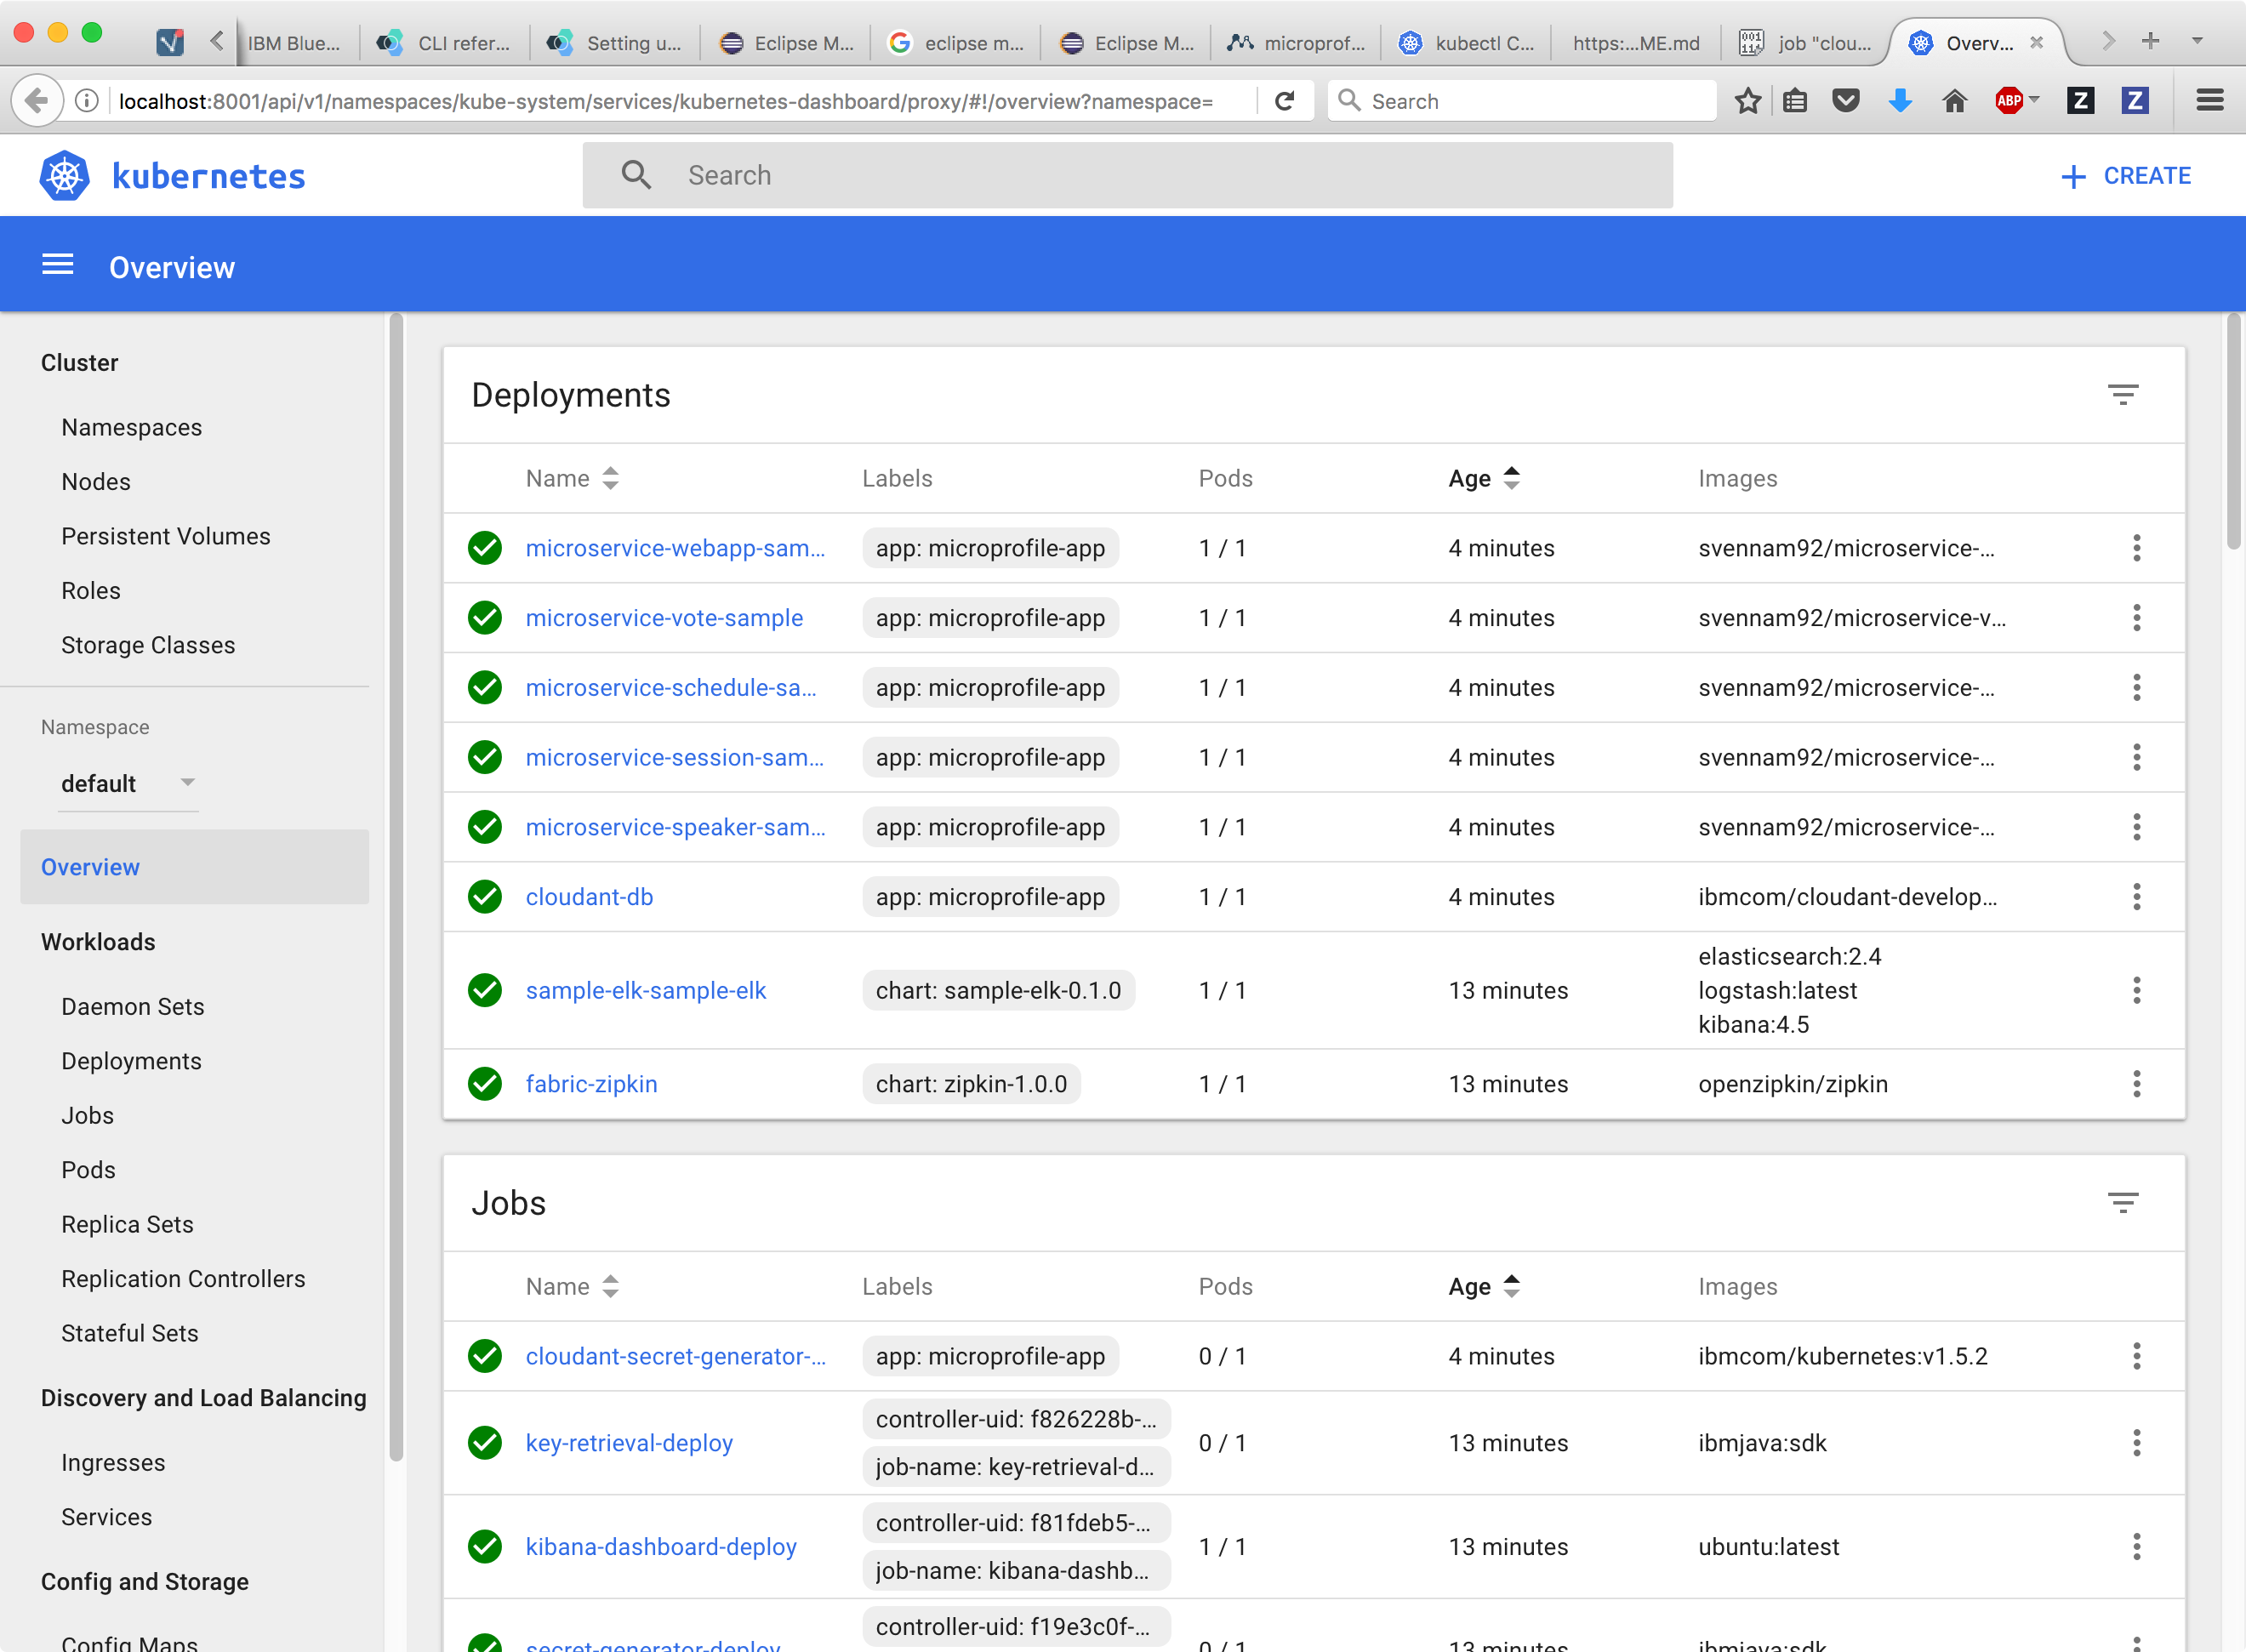This screenshot has height=1652, width=2246.
Task: Click the Kubernetes helm logo
Action: click(64, 176)
